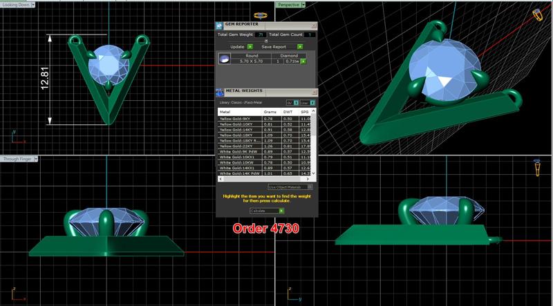
Task: Click the Gem Reporter panel icon
Action: (x=219, y=26)
